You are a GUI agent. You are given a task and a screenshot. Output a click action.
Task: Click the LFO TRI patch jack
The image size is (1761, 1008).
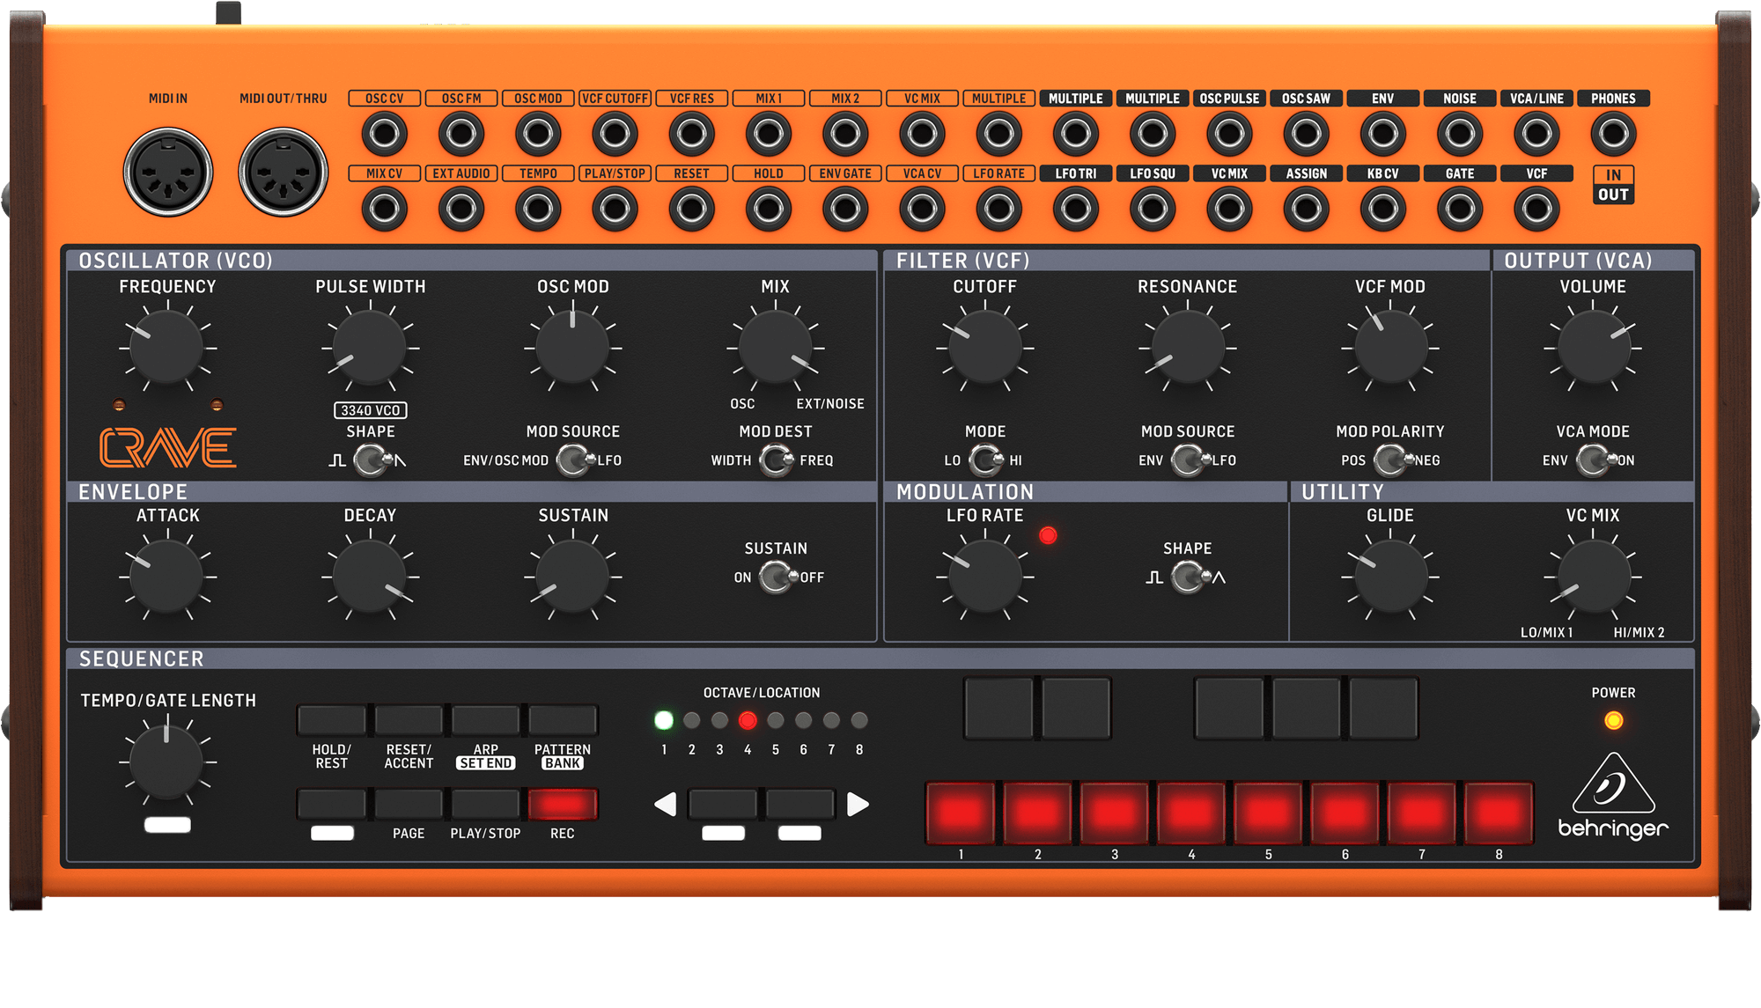1075,209
